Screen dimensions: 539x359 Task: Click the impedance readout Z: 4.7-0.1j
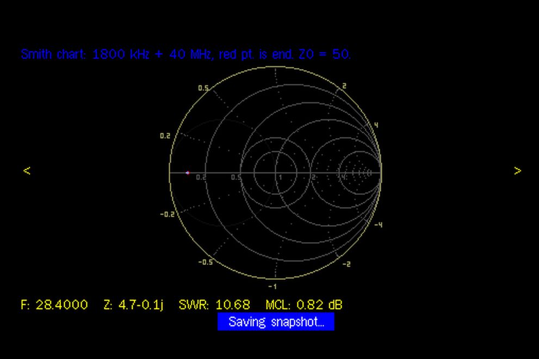[133, 305]
